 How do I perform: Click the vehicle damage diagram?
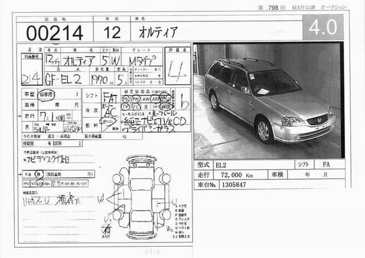[x=141, y=197]
